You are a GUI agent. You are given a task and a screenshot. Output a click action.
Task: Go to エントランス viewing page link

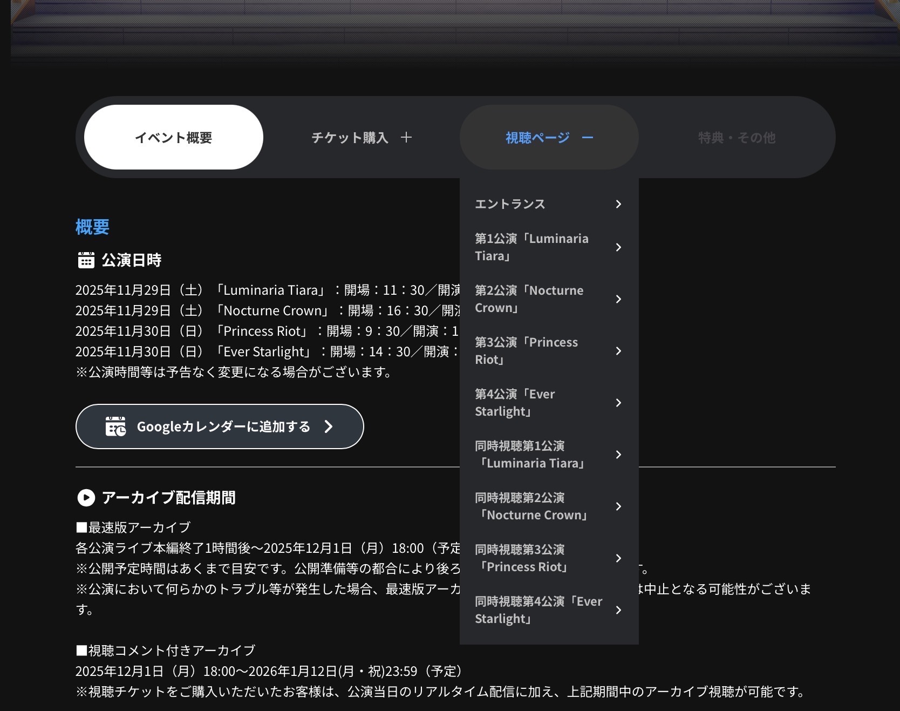click(x=510, y=204)
